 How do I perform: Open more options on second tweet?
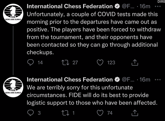point(157,79)
